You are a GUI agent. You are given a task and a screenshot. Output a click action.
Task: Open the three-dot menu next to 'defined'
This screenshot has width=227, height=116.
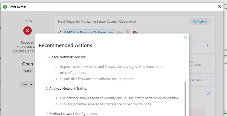point(208,80)
